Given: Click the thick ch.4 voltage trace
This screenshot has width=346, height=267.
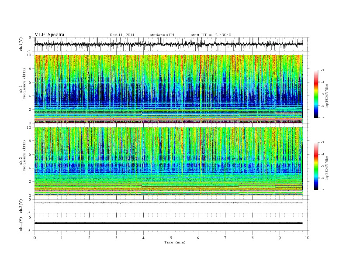Looking at the screenshot, I should 168,223.
